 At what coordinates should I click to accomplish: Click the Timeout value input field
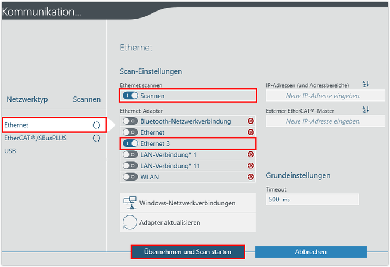click(x=312, y=200)
